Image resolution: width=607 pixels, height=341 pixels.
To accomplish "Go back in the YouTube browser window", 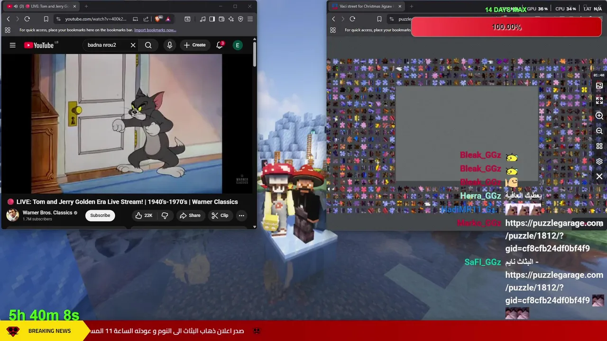I will click(8, 19).
